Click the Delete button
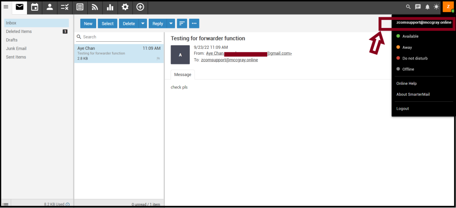Viewport: 456px width, 208px height. [x=129, y=24]
